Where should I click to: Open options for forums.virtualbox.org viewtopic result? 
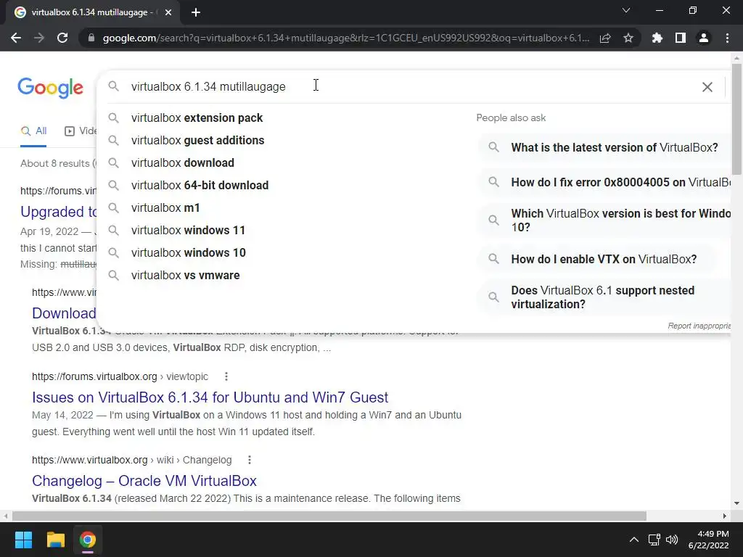pyautogui.click(x=226, y=376)
